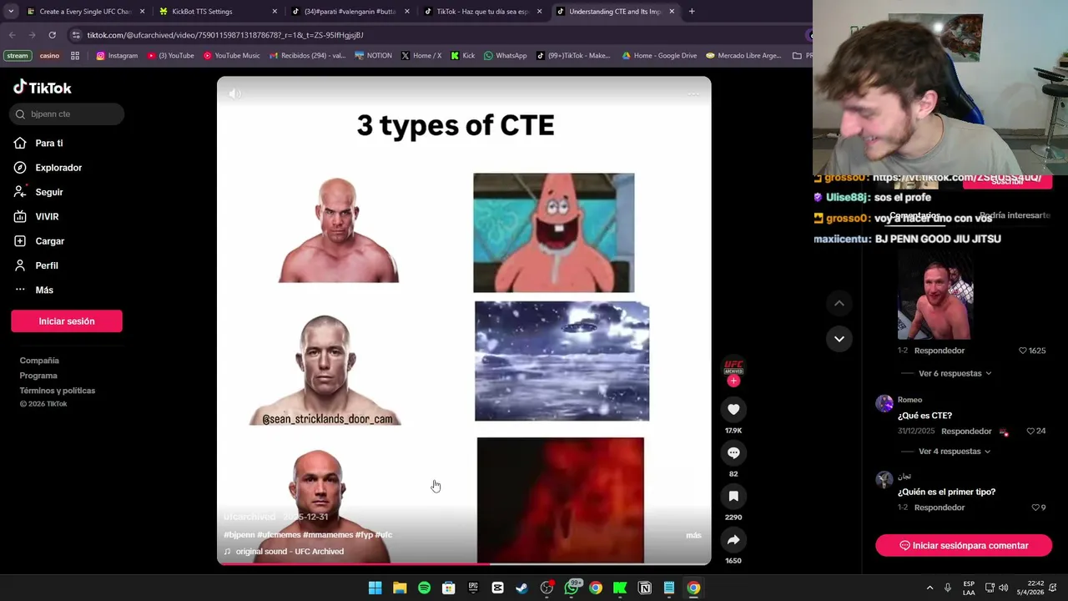This screenshot has height=601, width=1068.
Task: Search box containing 'bjpenn cte'
Action: (x=67, y=114)
